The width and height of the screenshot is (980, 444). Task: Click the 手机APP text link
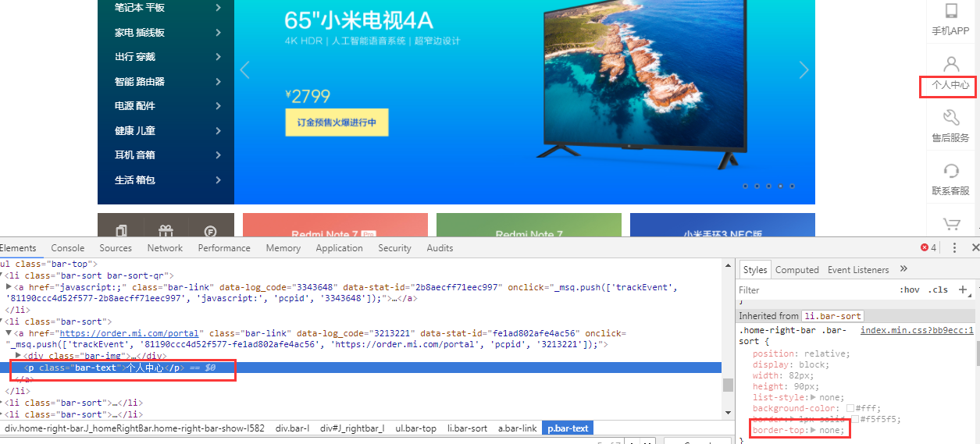950,31
